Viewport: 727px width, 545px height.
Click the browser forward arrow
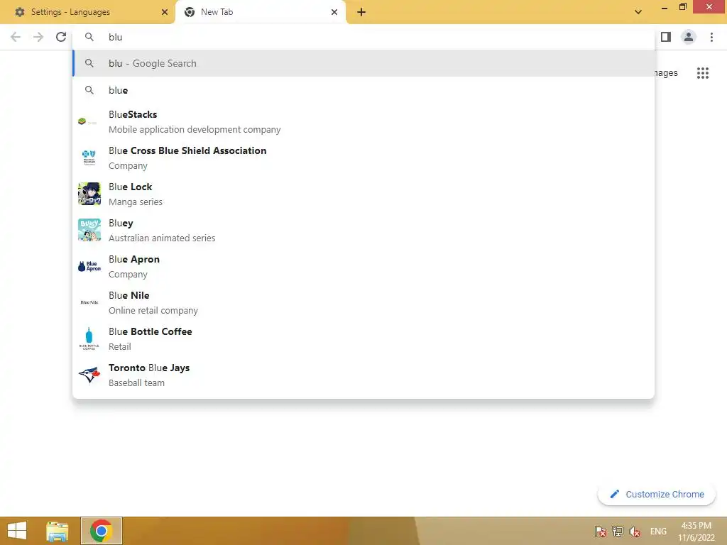pos(38,37)
